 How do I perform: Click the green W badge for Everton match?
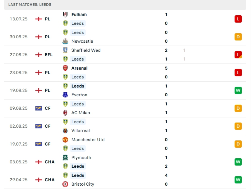(238, 90)
